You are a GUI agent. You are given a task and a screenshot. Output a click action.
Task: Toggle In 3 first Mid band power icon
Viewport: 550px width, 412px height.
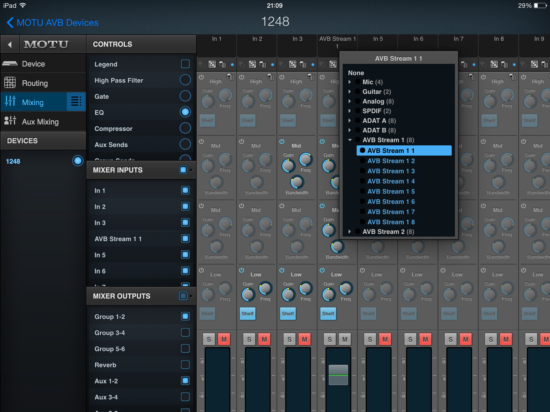(282, 141)
